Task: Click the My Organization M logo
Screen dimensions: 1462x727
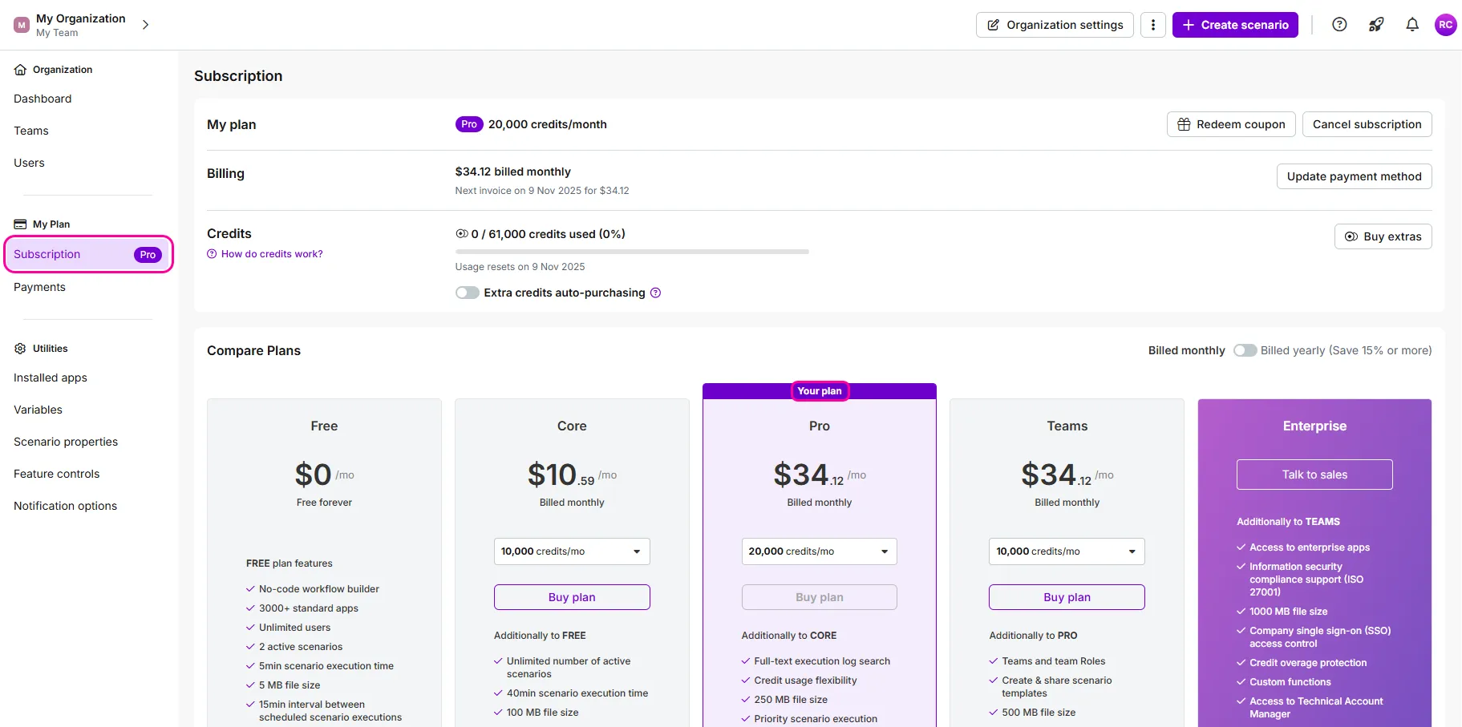Action: 22,25
